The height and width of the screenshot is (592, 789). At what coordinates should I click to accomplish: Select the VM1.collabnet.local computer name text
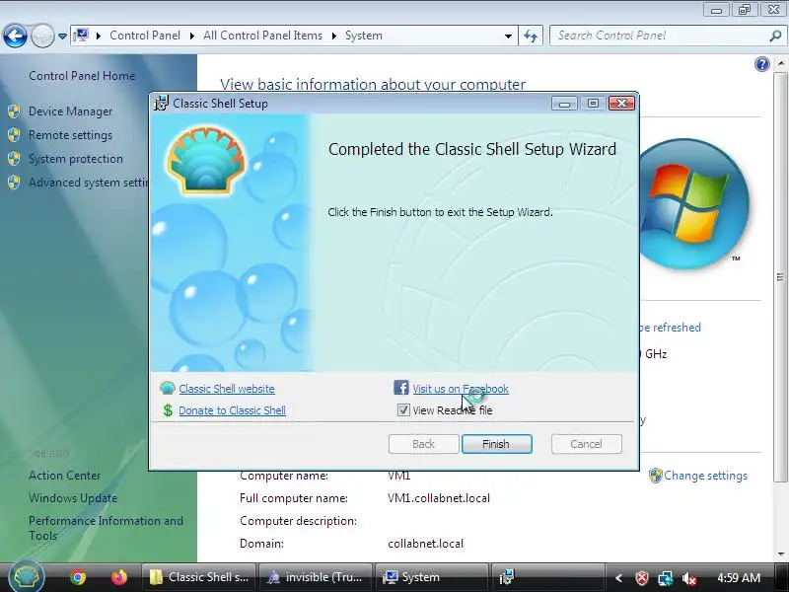click(x=439, y=498)
